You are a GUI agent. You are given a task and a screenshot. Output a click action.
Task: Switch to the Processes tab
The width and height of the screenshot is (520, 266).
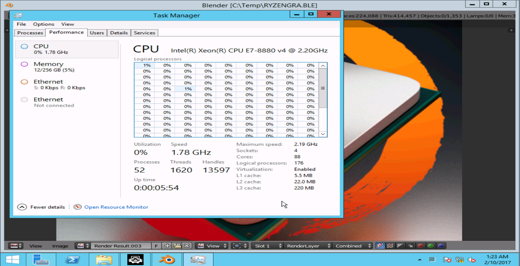30,33
